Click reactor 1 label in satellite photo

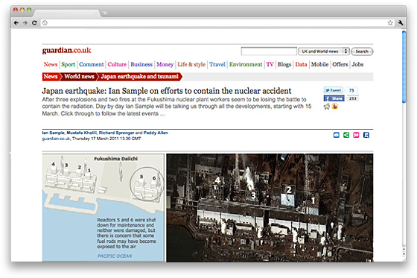click(x=313, y=200)
